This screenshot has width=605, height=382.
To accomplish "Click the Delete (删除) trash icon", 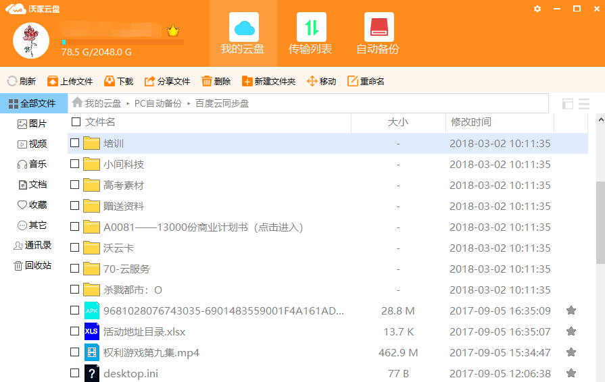I will (207, 81).
